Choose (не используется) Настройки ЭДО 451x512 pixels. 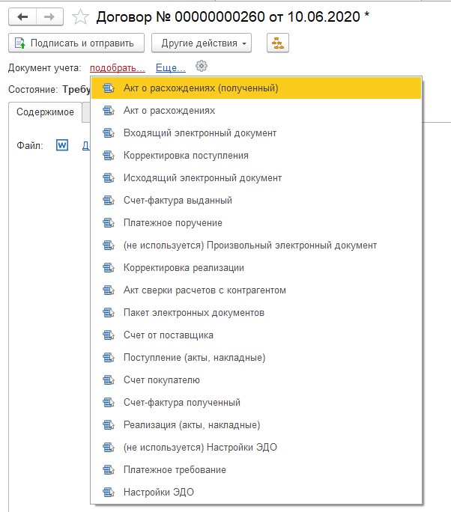(x=256, y=448)
